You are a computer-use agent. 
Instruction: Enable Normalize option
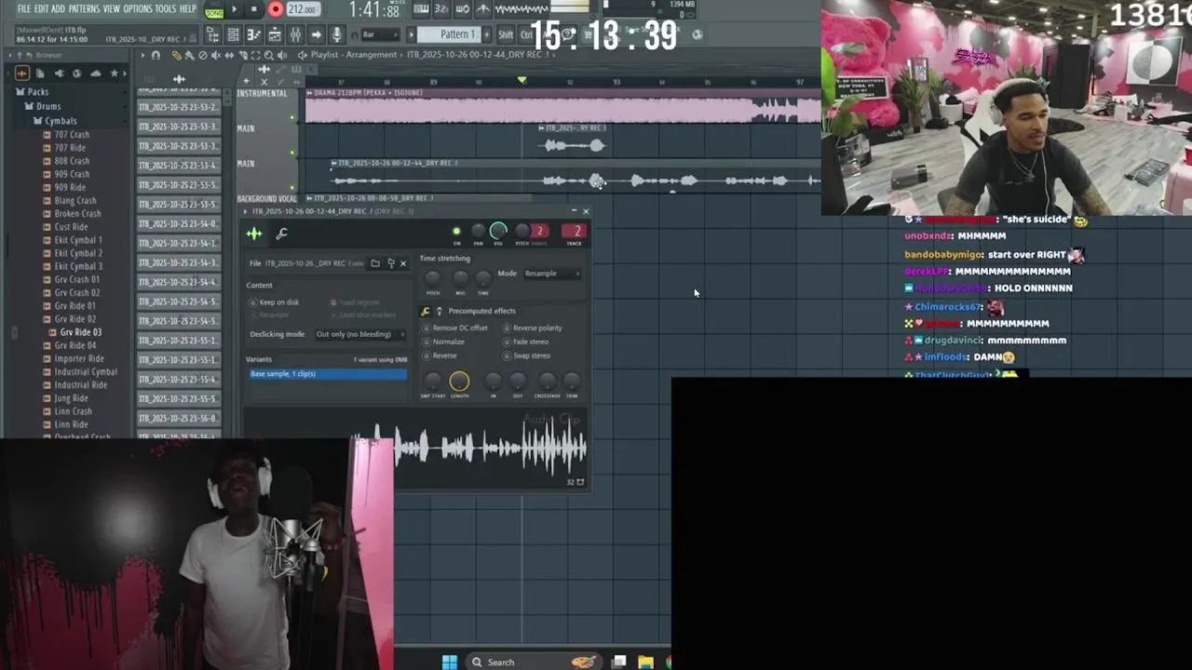[444, 342]
